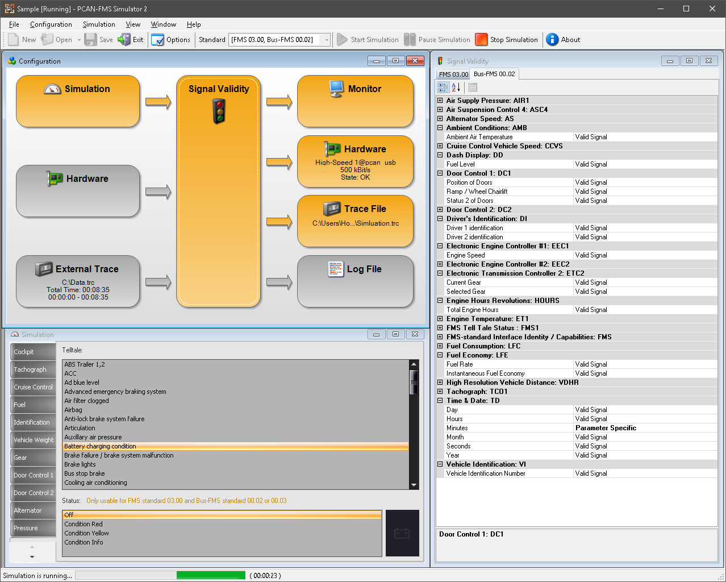Screen dimensions: 726x582
Task: Switch to the Fuel page
Action: click(33, 405)
